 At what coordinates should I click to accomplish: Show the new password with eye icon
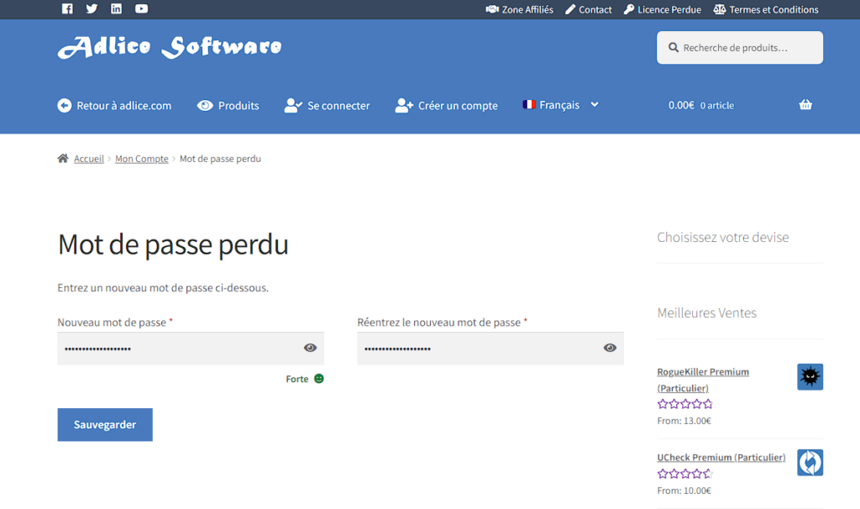coord(310,348)
